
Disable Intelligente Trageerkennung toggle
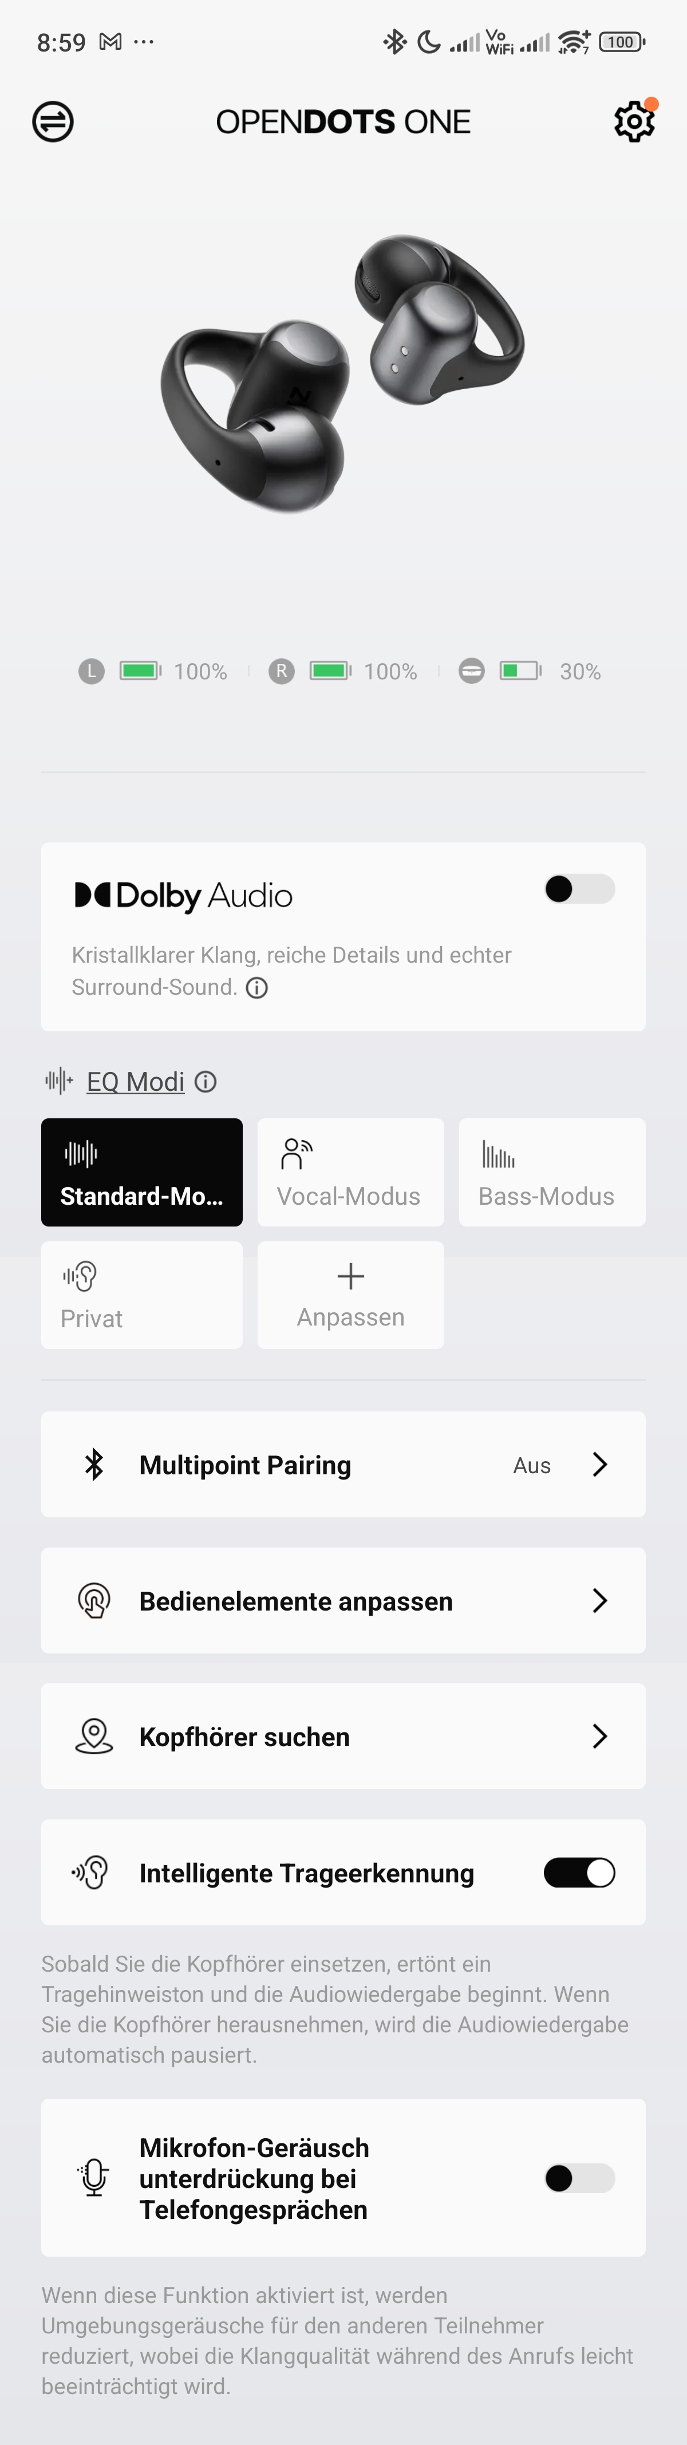580,1873
